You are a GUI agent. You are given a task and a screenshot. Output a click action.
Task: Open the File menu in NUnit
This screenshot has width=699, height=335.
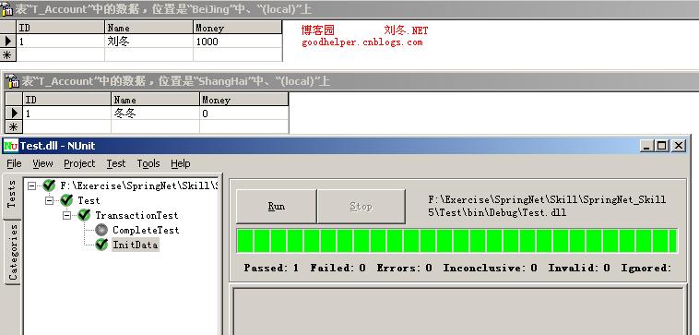click(x=14, y=163)
